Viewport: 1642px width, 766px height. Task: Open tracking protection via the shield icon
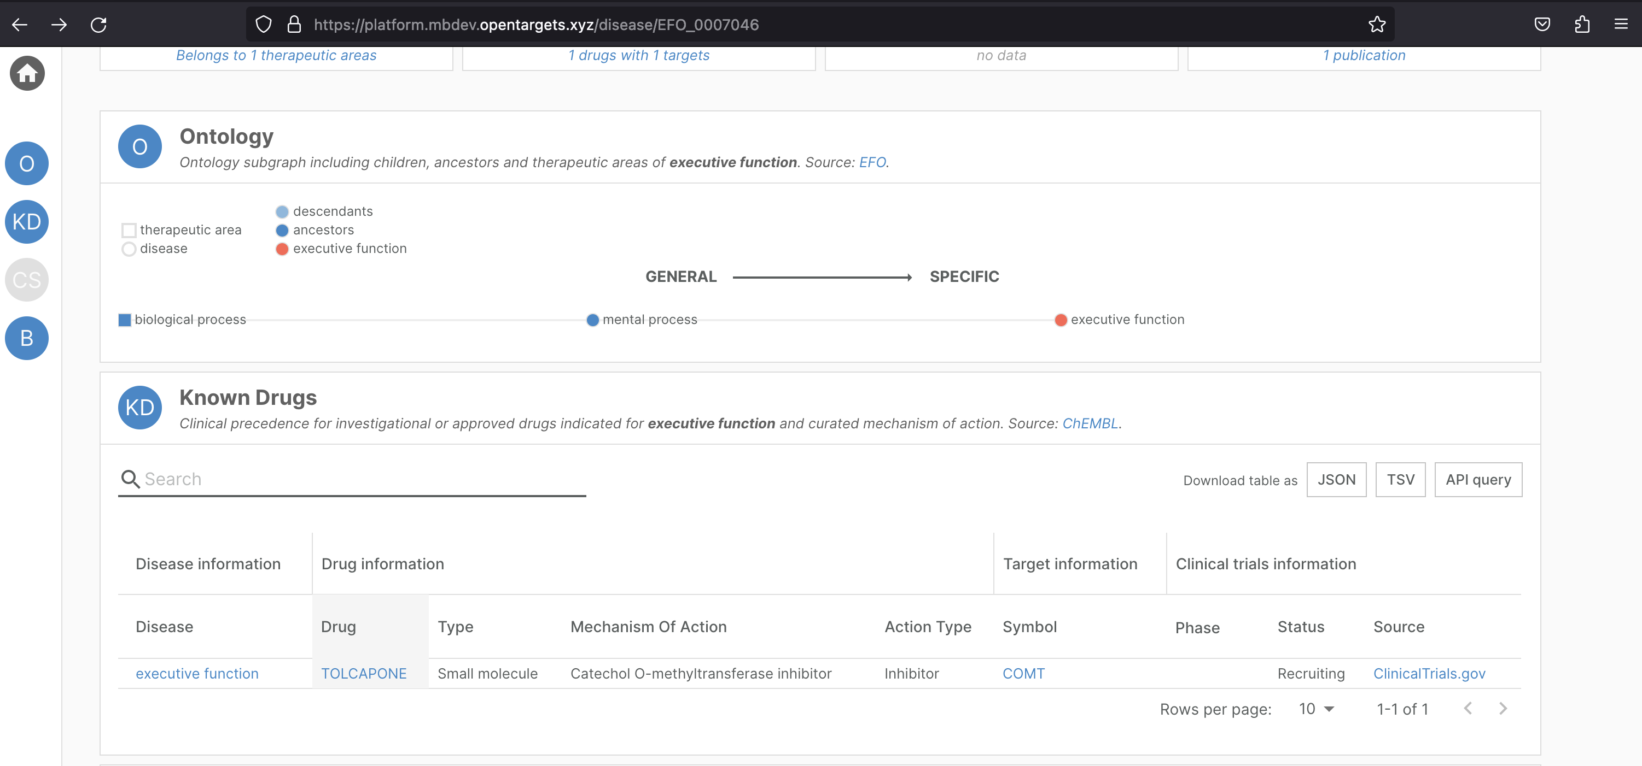coord(263,24)
